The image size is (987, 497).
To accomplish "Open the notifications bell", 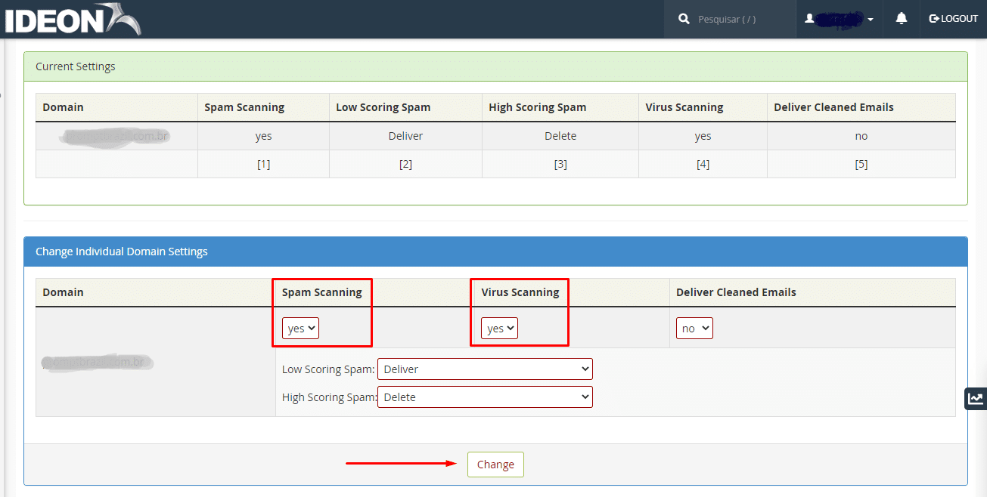I will pyautogui.click(x=901, y=19).
